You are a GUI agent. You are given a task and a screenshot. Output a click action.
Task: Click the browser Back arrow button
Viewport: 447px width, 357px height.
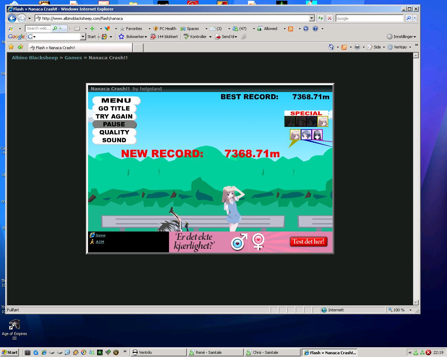12,18
